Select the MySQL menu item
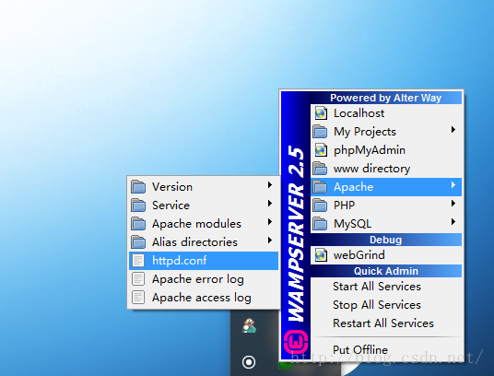This screenshot has height=376, width=494. (x=386, y=224)
